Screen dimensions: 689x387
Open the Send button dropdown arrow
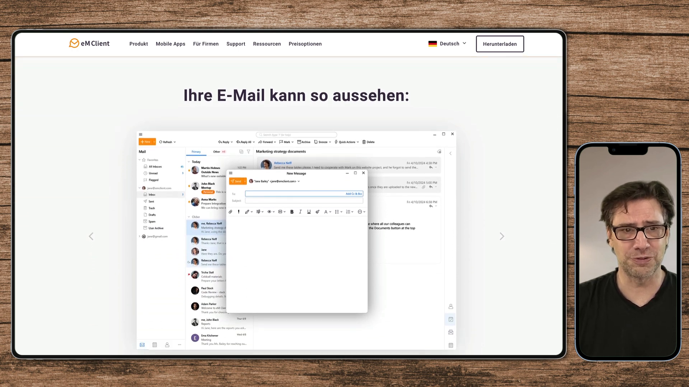click(x=245, y=181)
